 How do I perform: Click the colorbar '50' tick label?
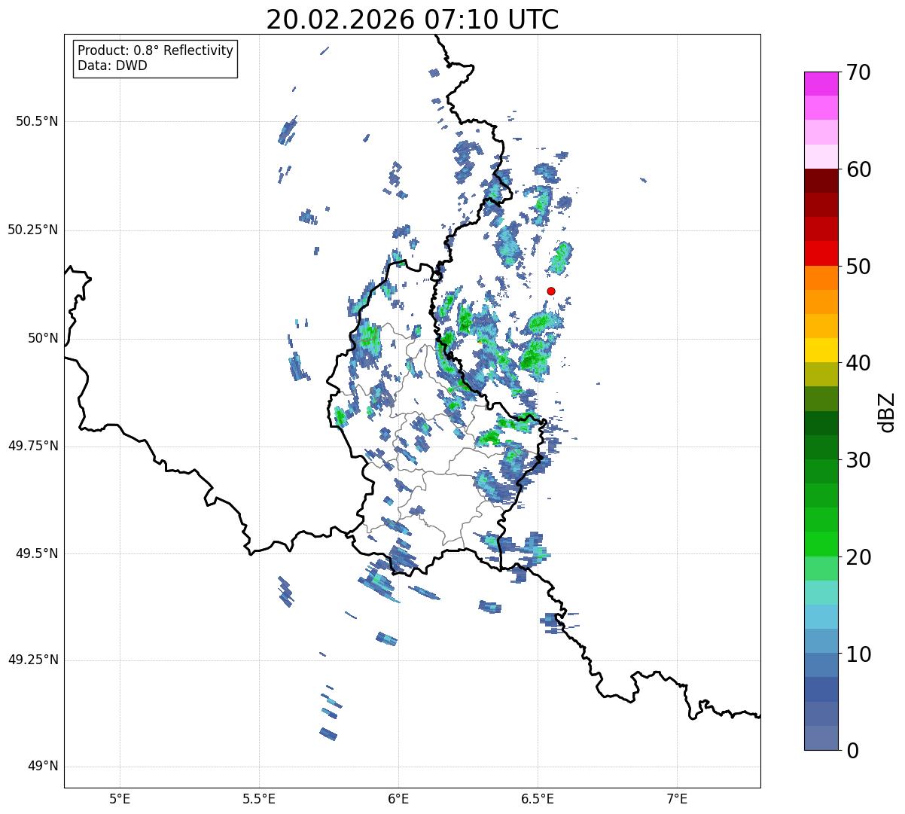click(858, 267)
